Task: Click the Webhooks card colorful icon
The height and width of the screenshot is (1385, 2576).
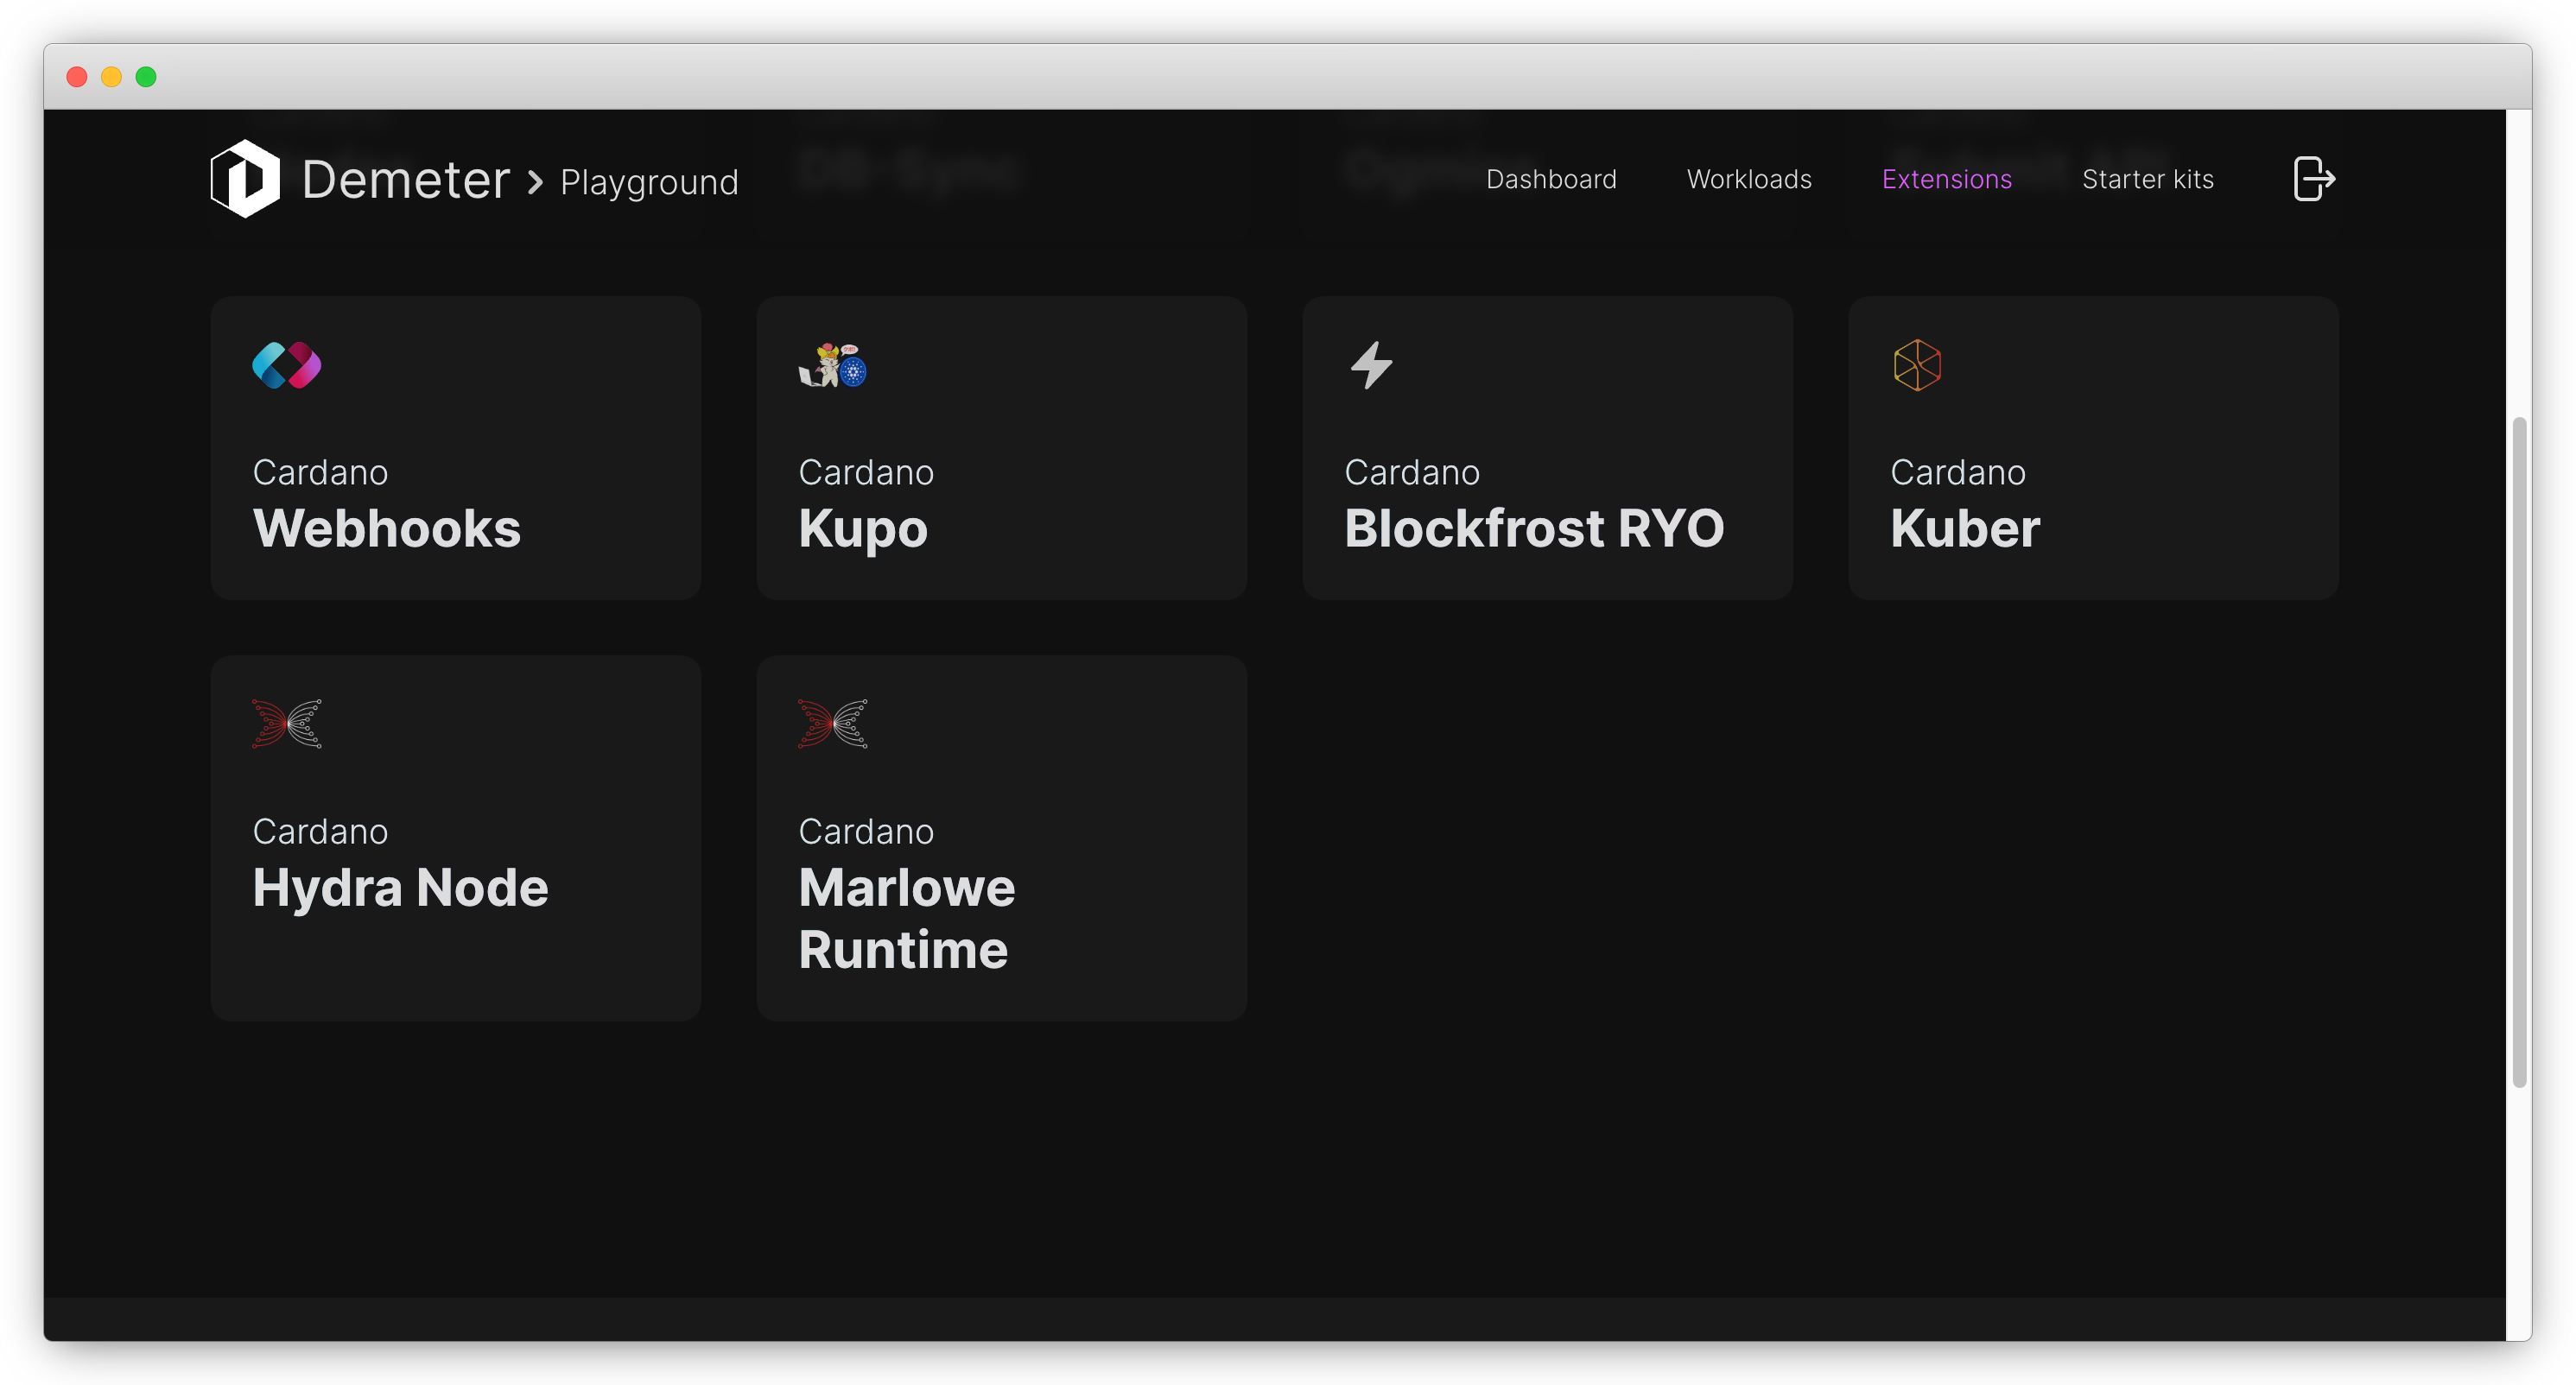Action: tap(287, 366)
